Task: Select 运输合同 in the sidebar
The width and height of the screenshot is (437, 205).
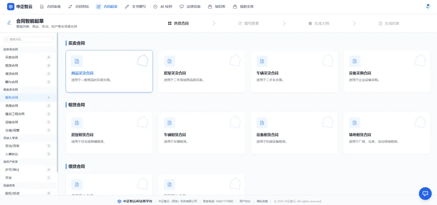Action: pos(28,122)
